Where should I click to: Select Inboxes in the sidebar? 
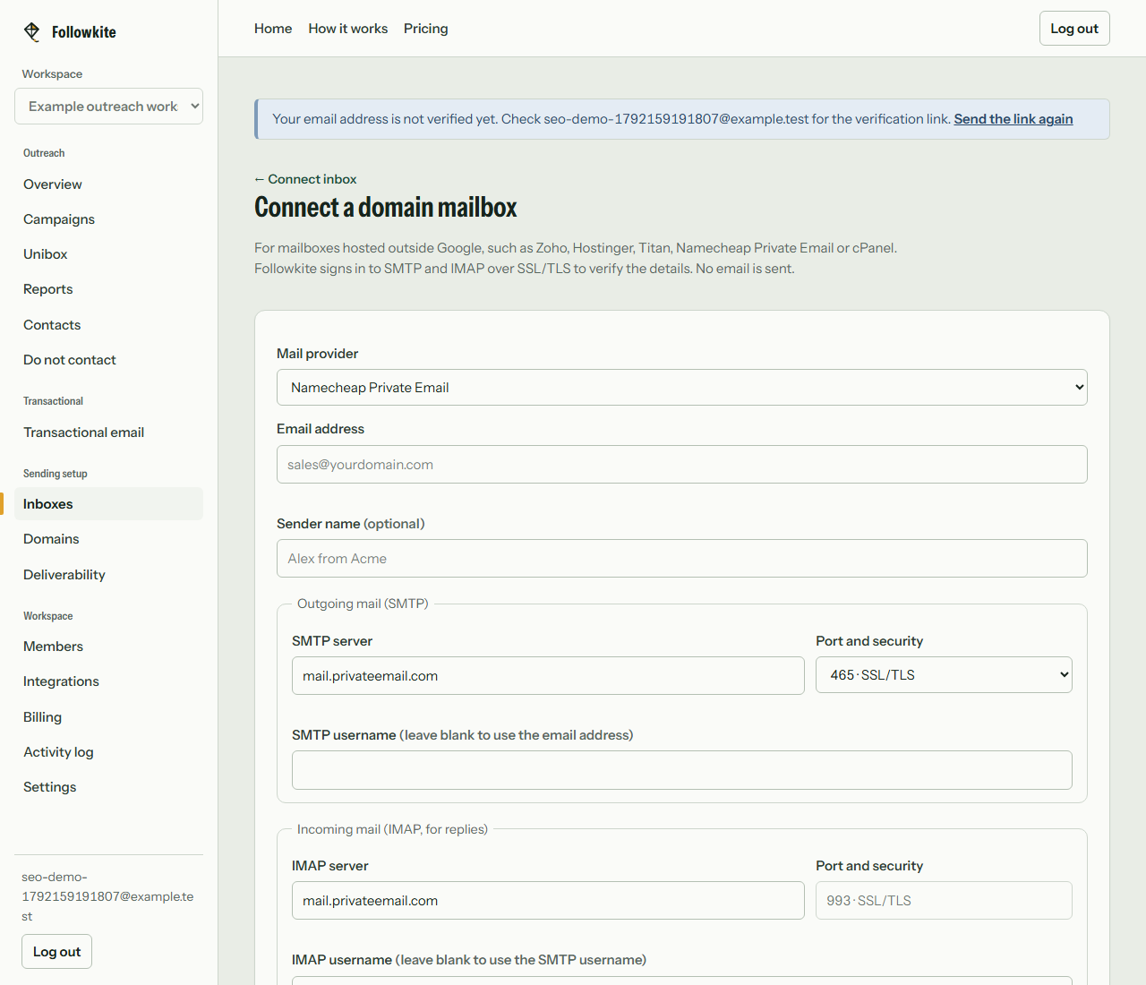pyautogui.click(x=108, y=504)
